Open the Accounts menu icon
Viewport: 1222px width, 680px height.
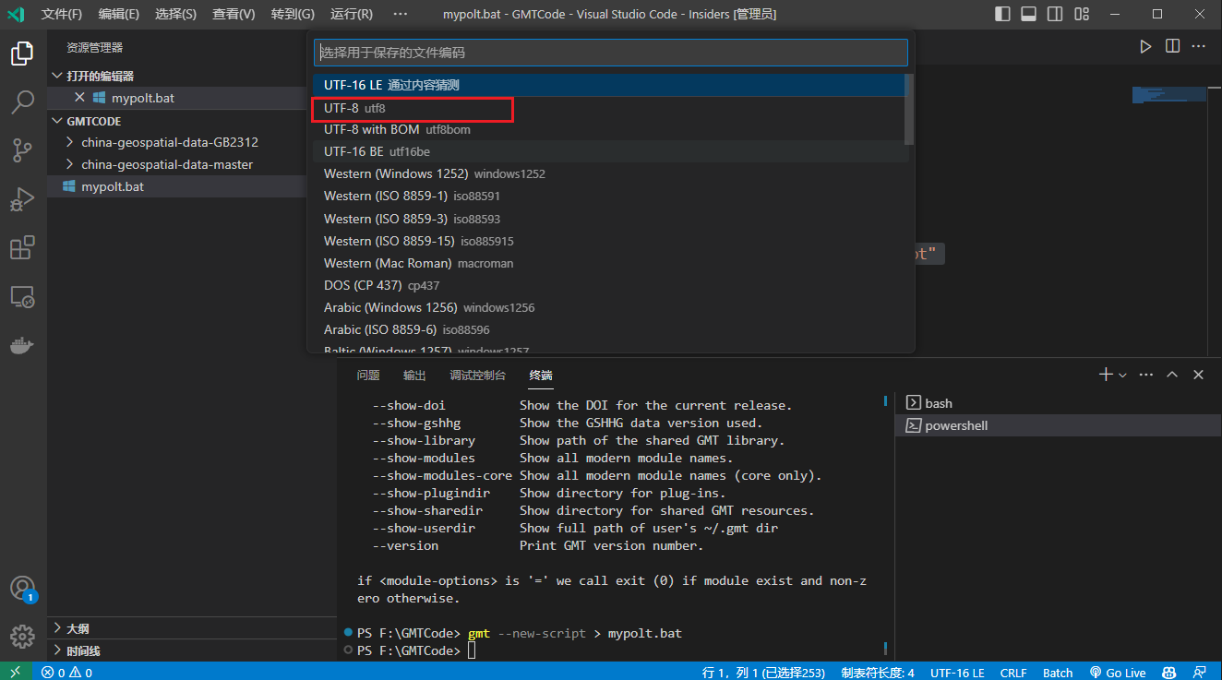pos(22,588)
